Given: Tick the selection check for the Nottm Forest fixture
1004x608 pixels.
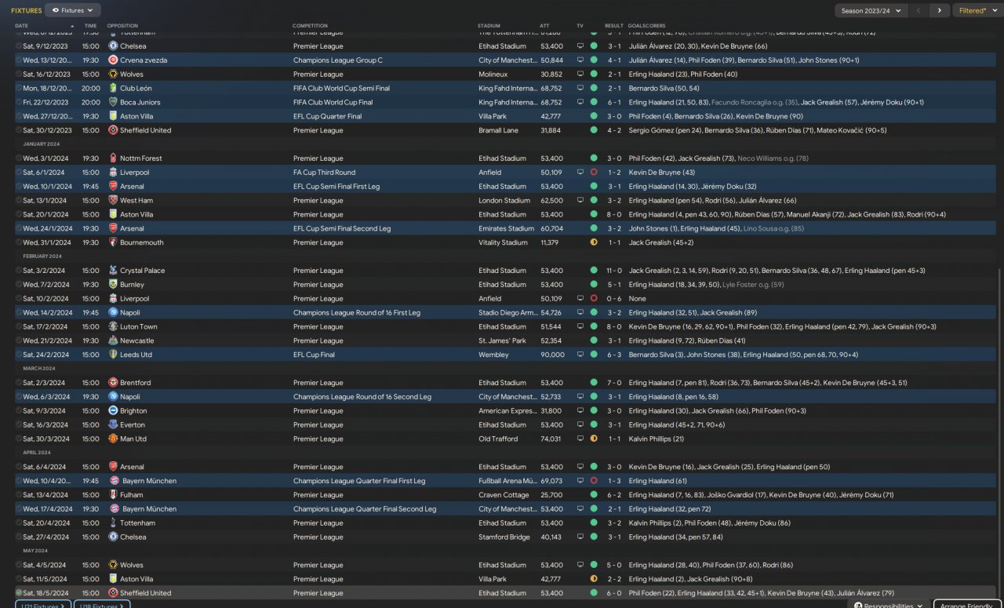Looking at the screenshot, I should (x=19, y=158).
